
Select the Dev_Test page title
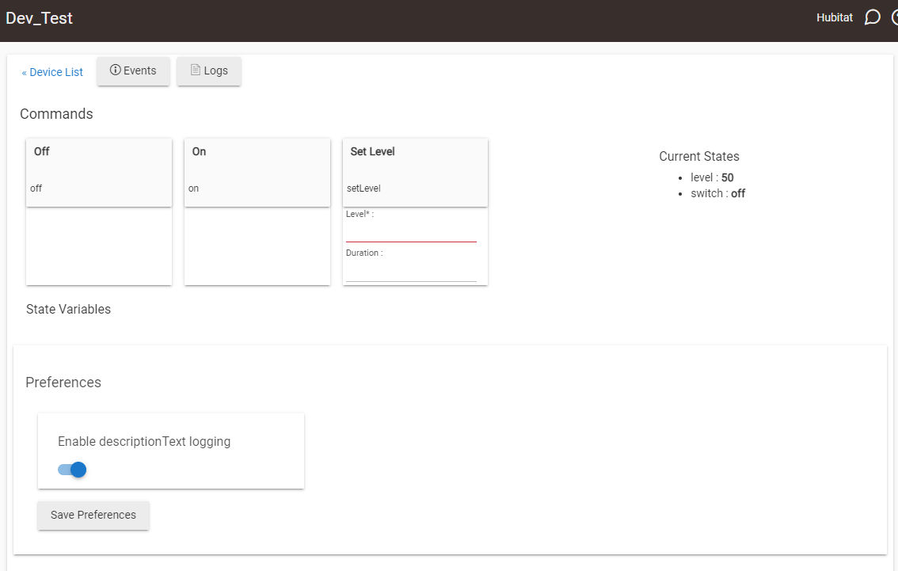click(39, 18)
